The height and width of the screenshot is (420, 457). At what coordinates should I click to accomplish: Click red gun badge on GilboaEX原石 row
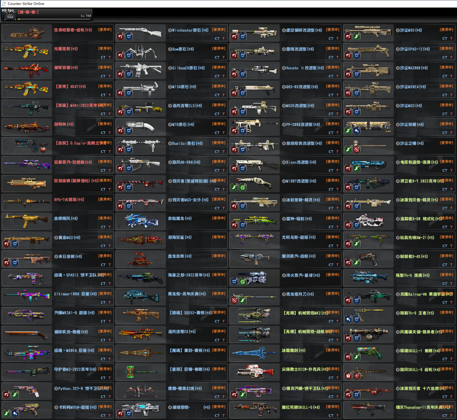121,74
